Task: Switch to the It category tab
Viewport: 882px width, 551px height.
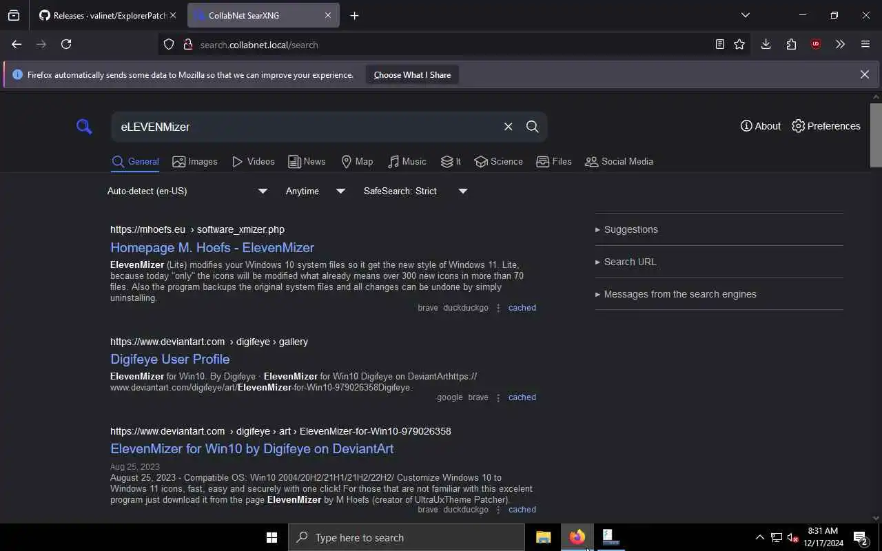Action: pyautogui.click(x=451, y=161)
